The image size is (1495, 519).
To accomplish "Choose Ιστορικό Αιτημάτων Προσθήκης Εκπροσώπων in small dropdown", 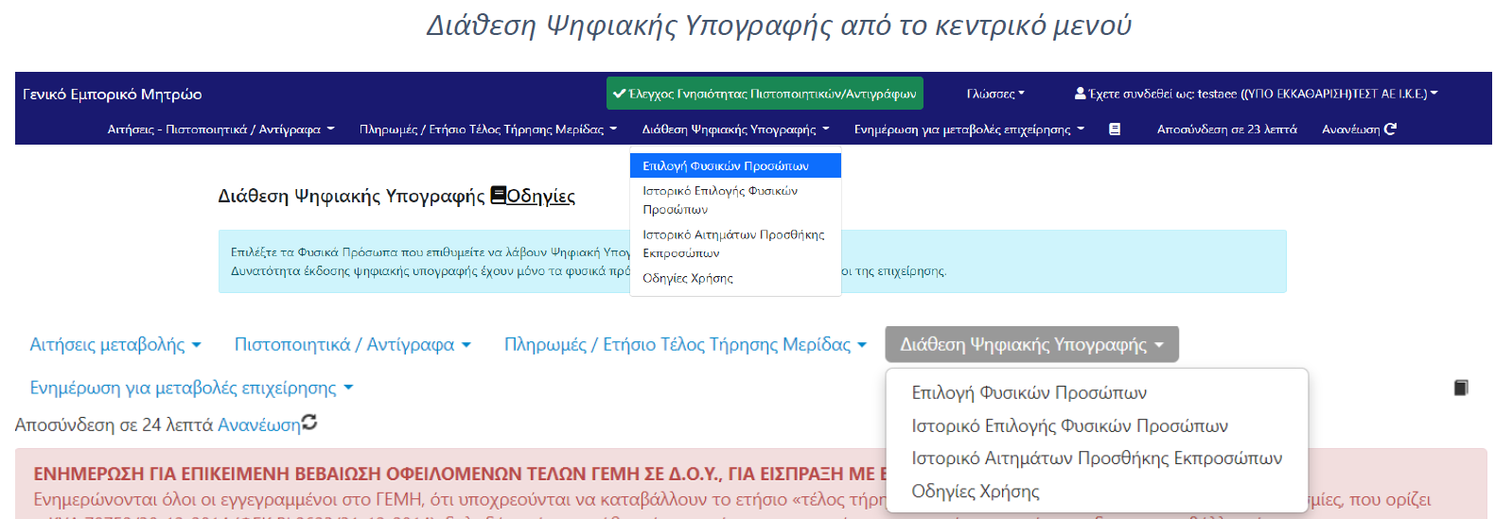I will (735, 243).
